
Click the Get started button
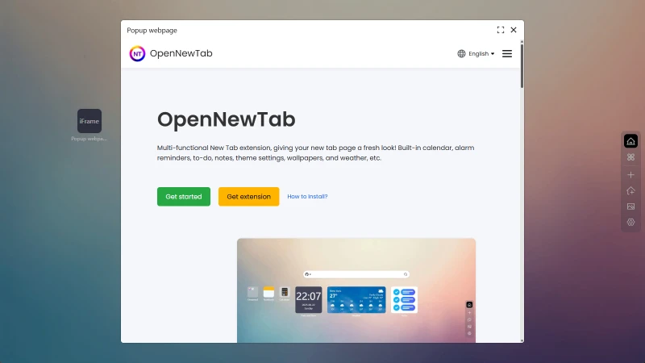tap(184, 197)
